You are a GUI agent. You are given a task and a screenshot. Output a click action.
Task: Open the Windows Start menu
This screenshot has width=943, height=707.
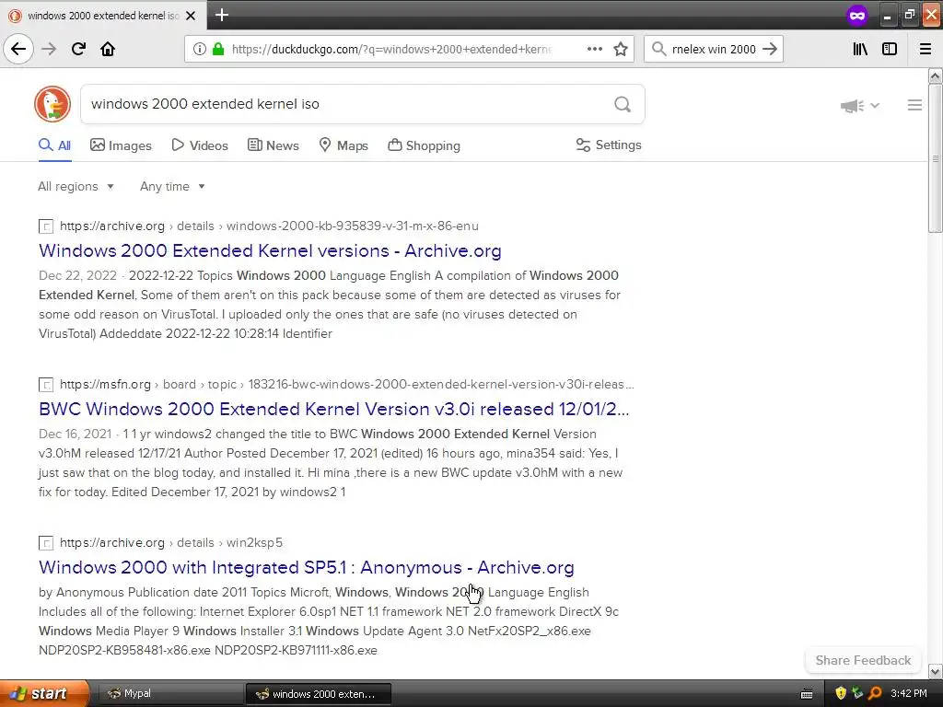tap(44, 694)
